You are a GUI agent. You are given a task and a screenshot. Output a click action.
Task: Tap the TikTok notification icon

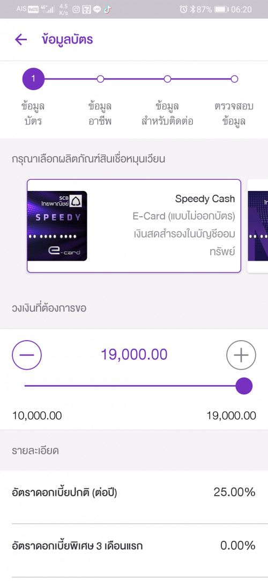click(107, 10)
